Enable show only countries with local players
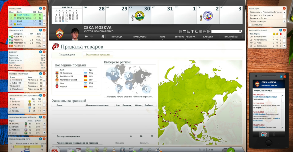The width and height of the screenshot is (293, 152). tap(105, 97)
